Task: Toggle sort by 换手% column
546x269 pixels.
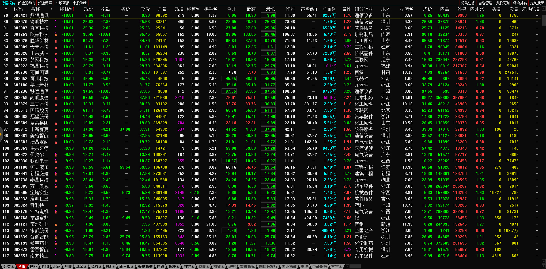Action: click(210, 9)
